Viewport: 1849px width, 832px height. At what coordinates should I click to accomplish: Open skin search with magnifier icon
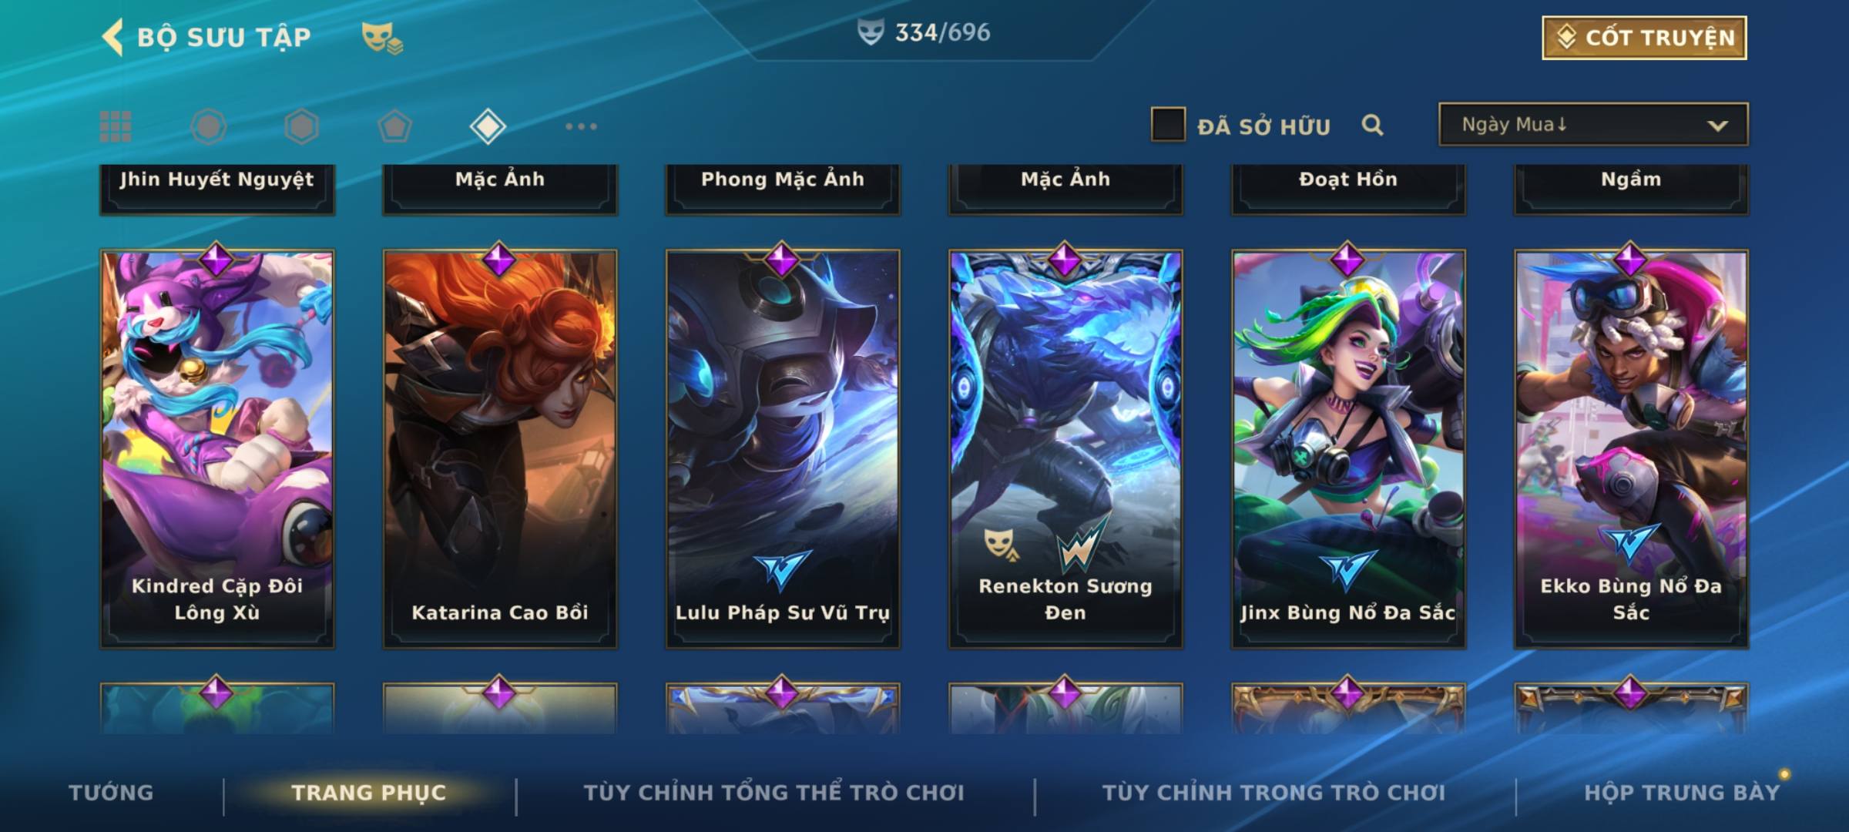[1372, 125]
